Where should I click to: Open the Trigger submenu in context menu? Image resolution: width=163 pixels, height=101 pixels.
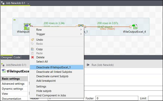[x=57, y=34]
